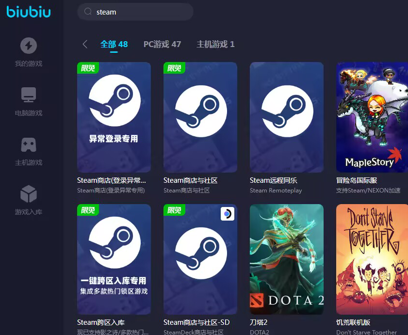Open the game library cube icon

point(29,194)
